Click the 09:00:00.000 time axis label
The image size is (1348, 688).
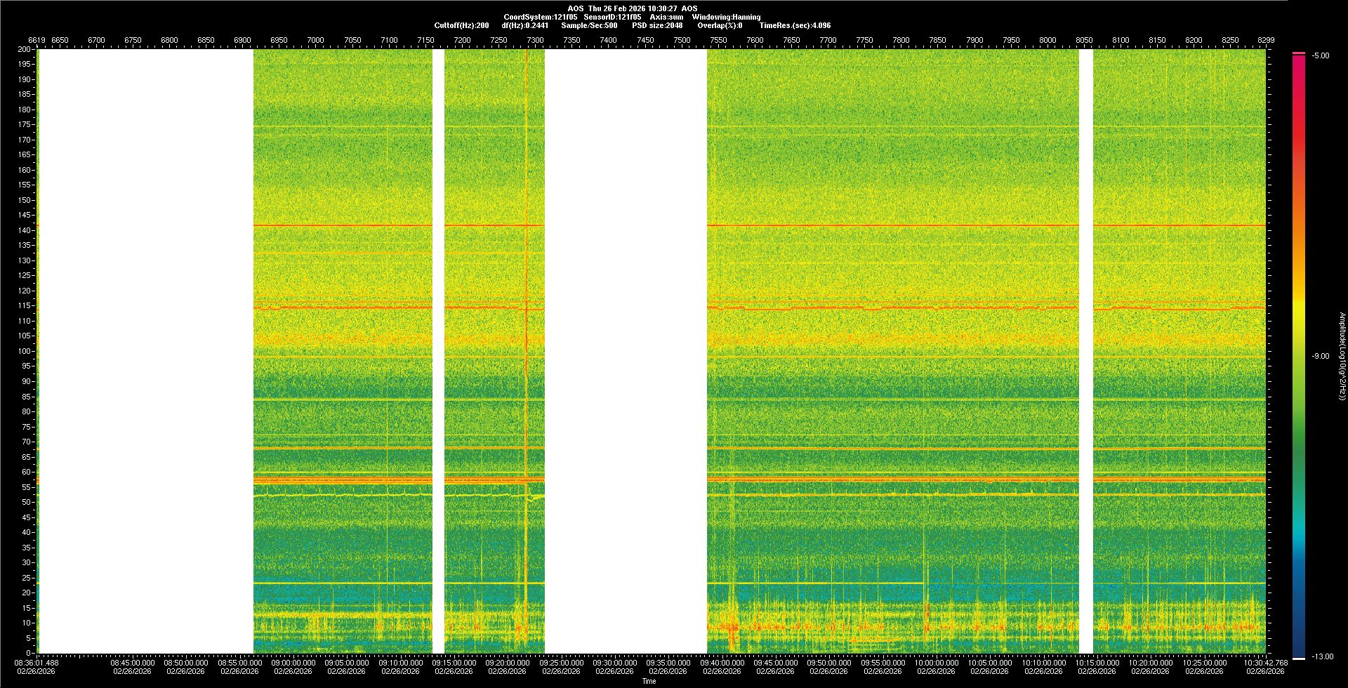tap(293, 663)
